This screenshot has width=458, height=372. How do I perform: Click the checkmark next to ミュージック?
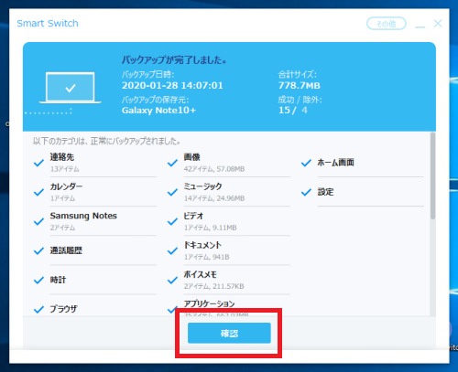172,192
